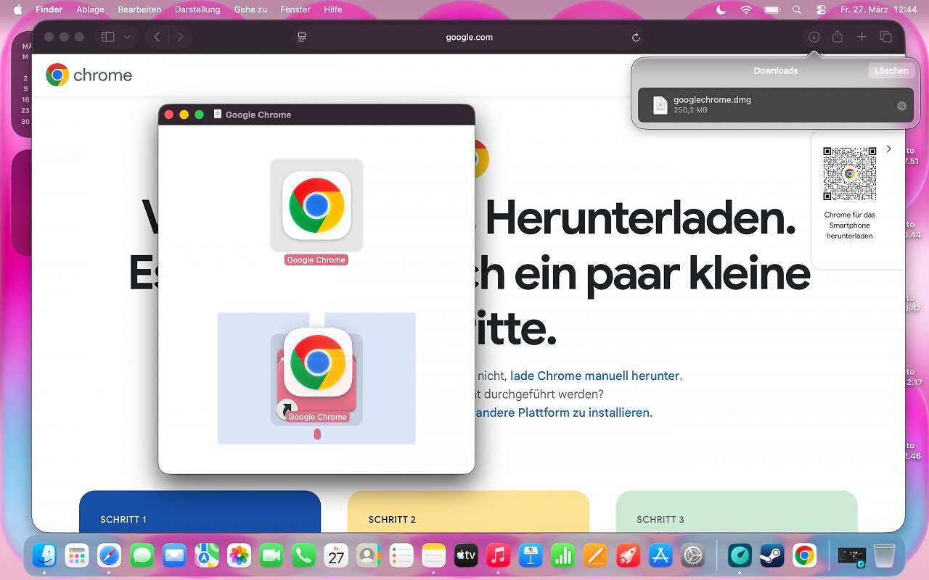
Task: Open Google Chrome from the Dock
Action: (x=804, y=556)
